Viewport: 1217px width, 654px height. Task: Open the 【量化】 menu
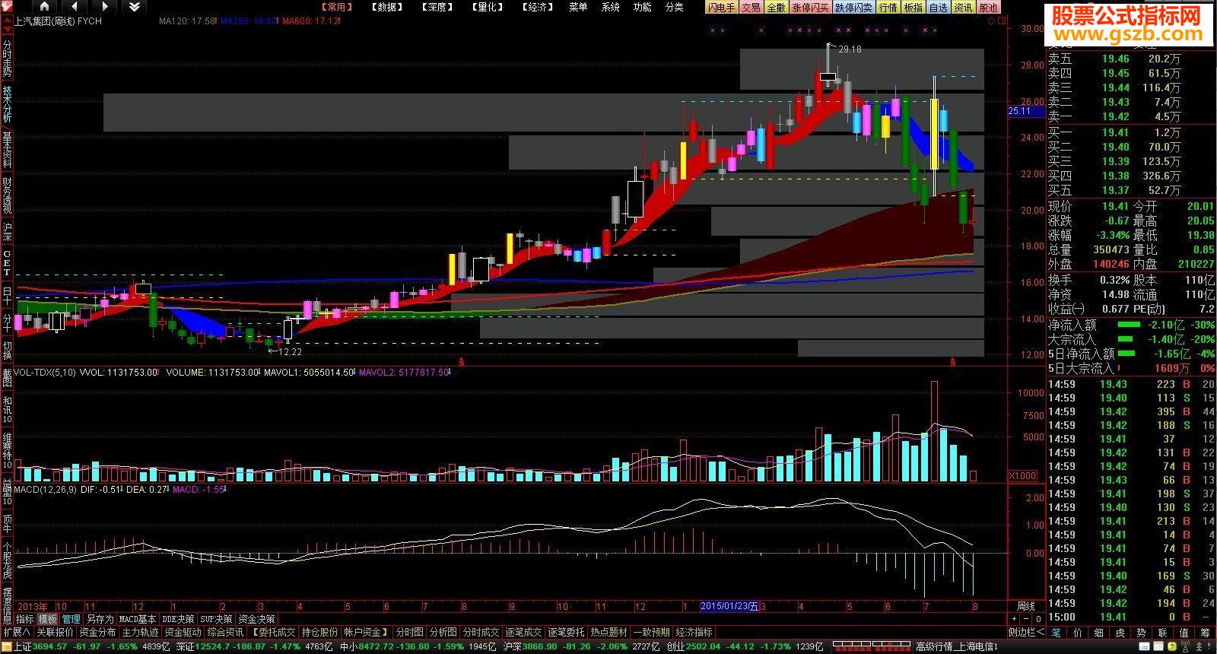pyautogui.click(x=488, y=7)
